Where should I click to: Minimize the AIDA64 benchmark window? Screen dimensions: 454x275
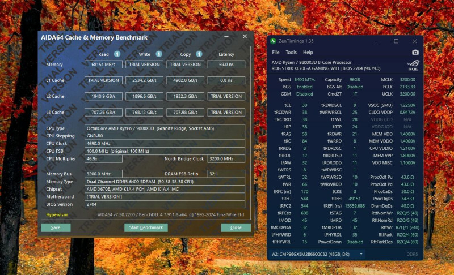coord(226,37)
